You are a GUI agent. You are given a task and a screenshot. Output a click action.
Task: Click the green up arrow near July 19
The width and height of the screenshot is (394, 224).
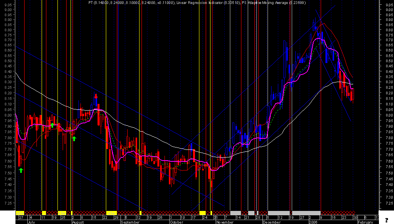(x=52, y=125)
